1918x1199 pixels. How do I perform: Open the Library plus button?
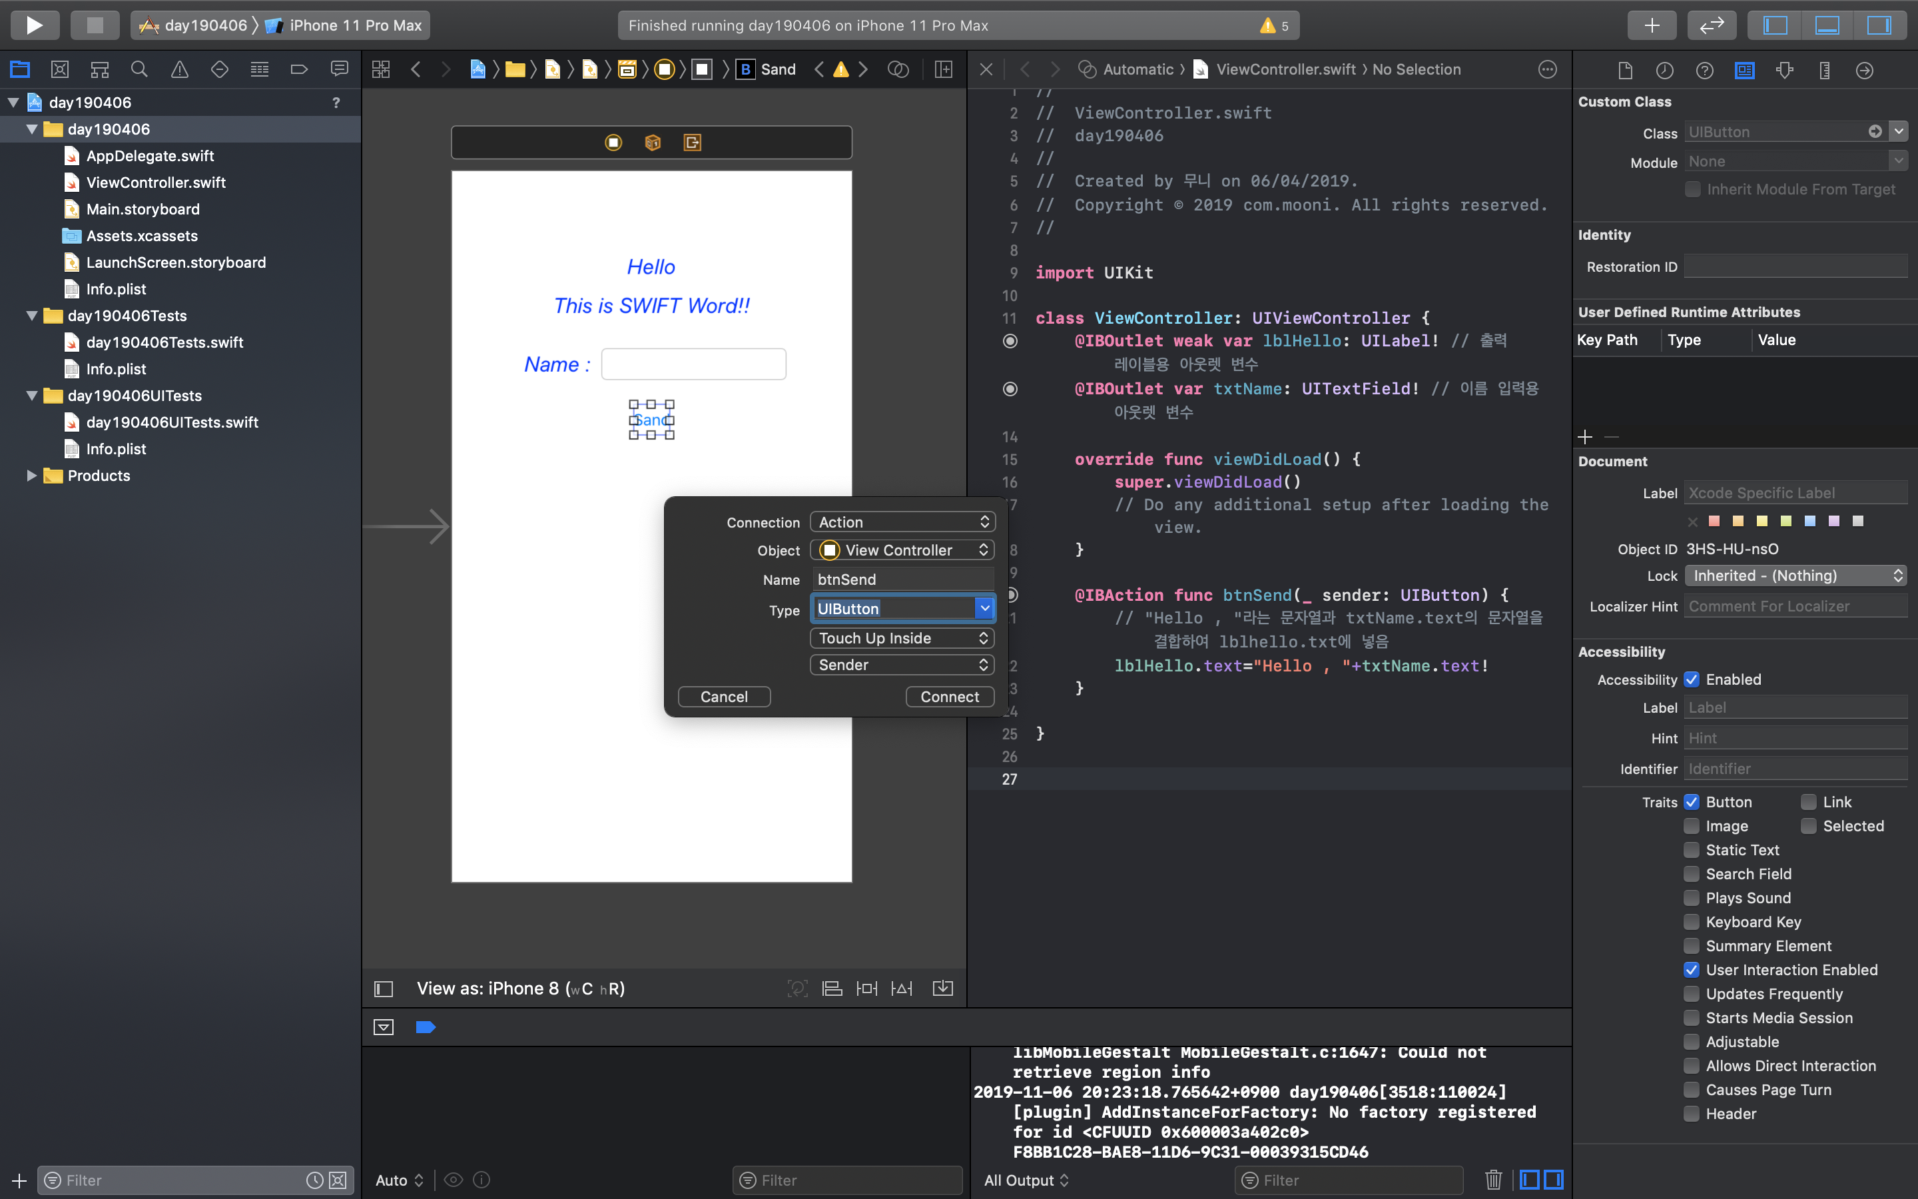(x=1652, y=25)
